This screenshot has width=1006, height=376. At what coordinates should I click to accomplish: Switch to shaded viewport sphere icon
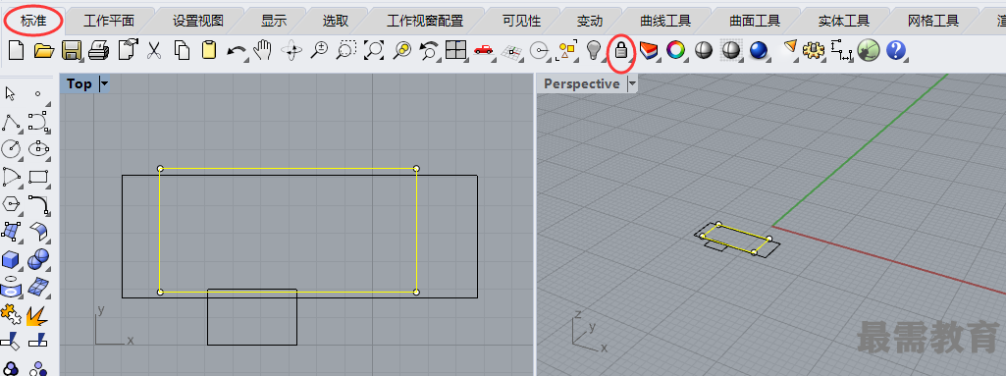[704, 50]
